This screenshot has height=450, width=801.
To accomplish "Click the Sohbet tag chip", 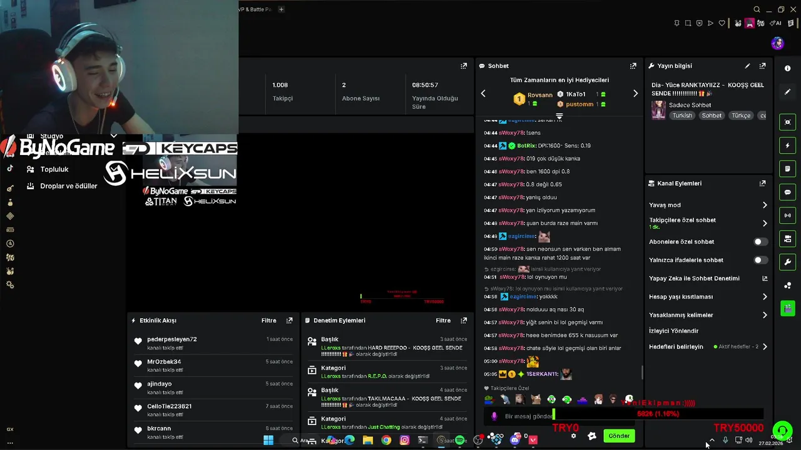I will pos(712,116).
